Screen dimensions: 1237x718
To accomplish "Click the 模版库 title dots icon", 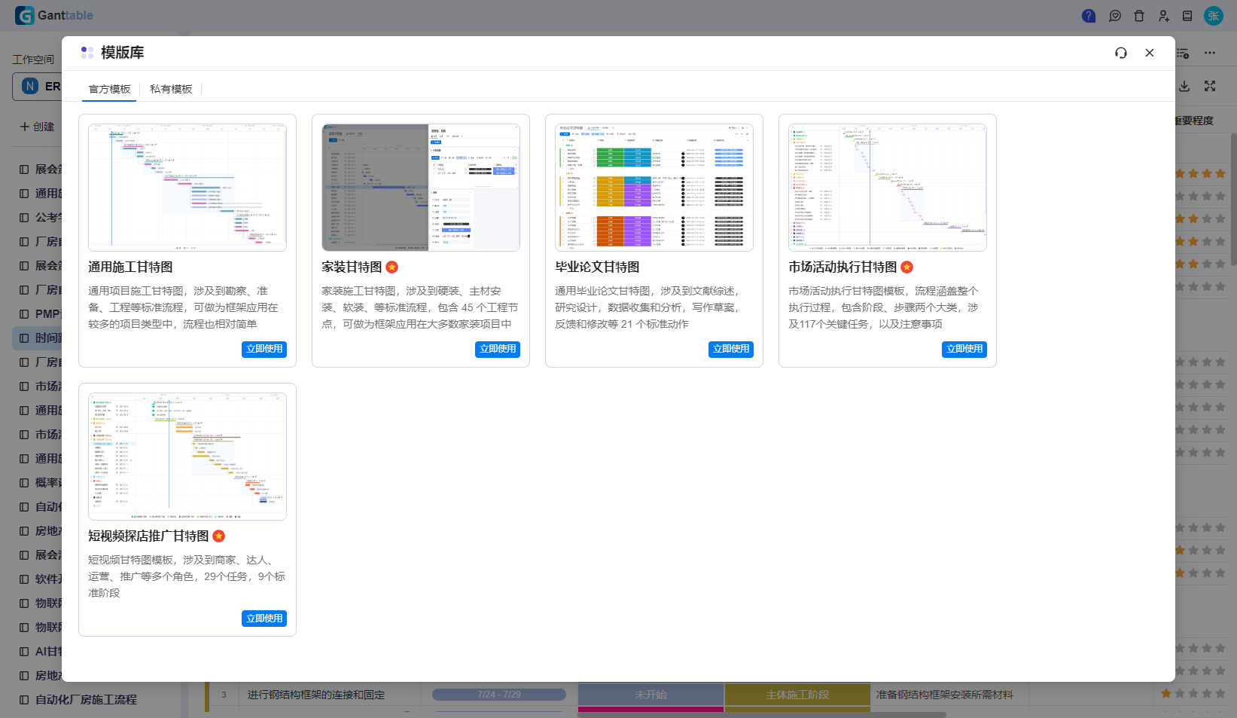I will tap(87, 53).
